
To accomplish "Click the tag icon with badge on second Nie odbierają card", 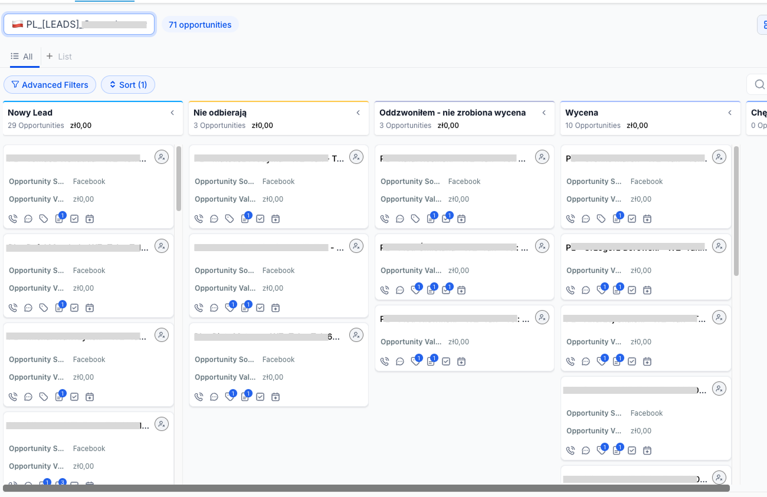I will [x=230, y=308].
